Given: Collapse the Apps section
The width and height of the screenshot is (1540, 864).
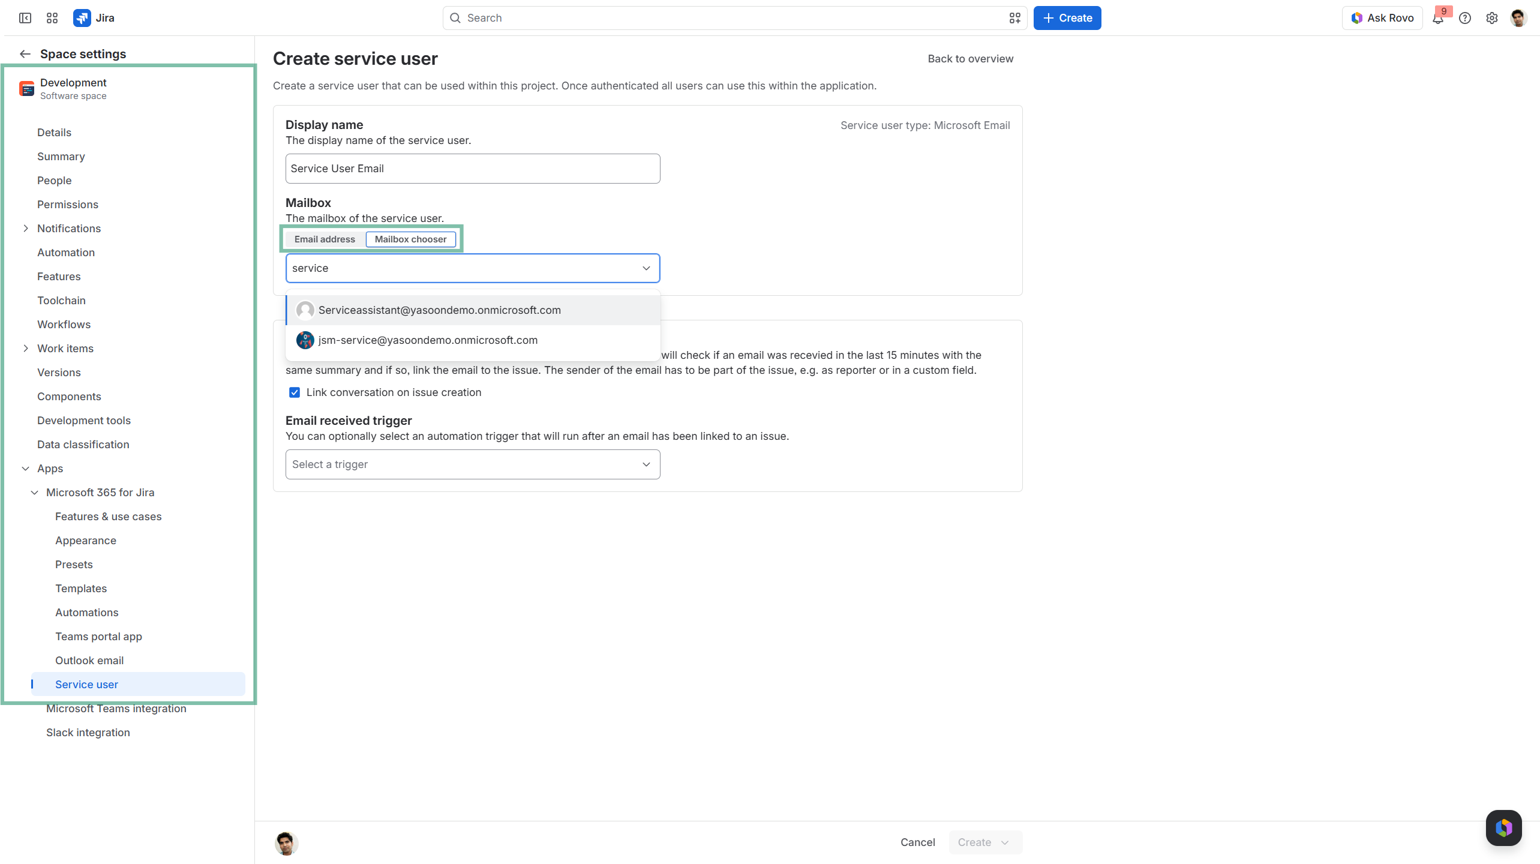Looking at the screenshot, I should (x=26, y=469).
